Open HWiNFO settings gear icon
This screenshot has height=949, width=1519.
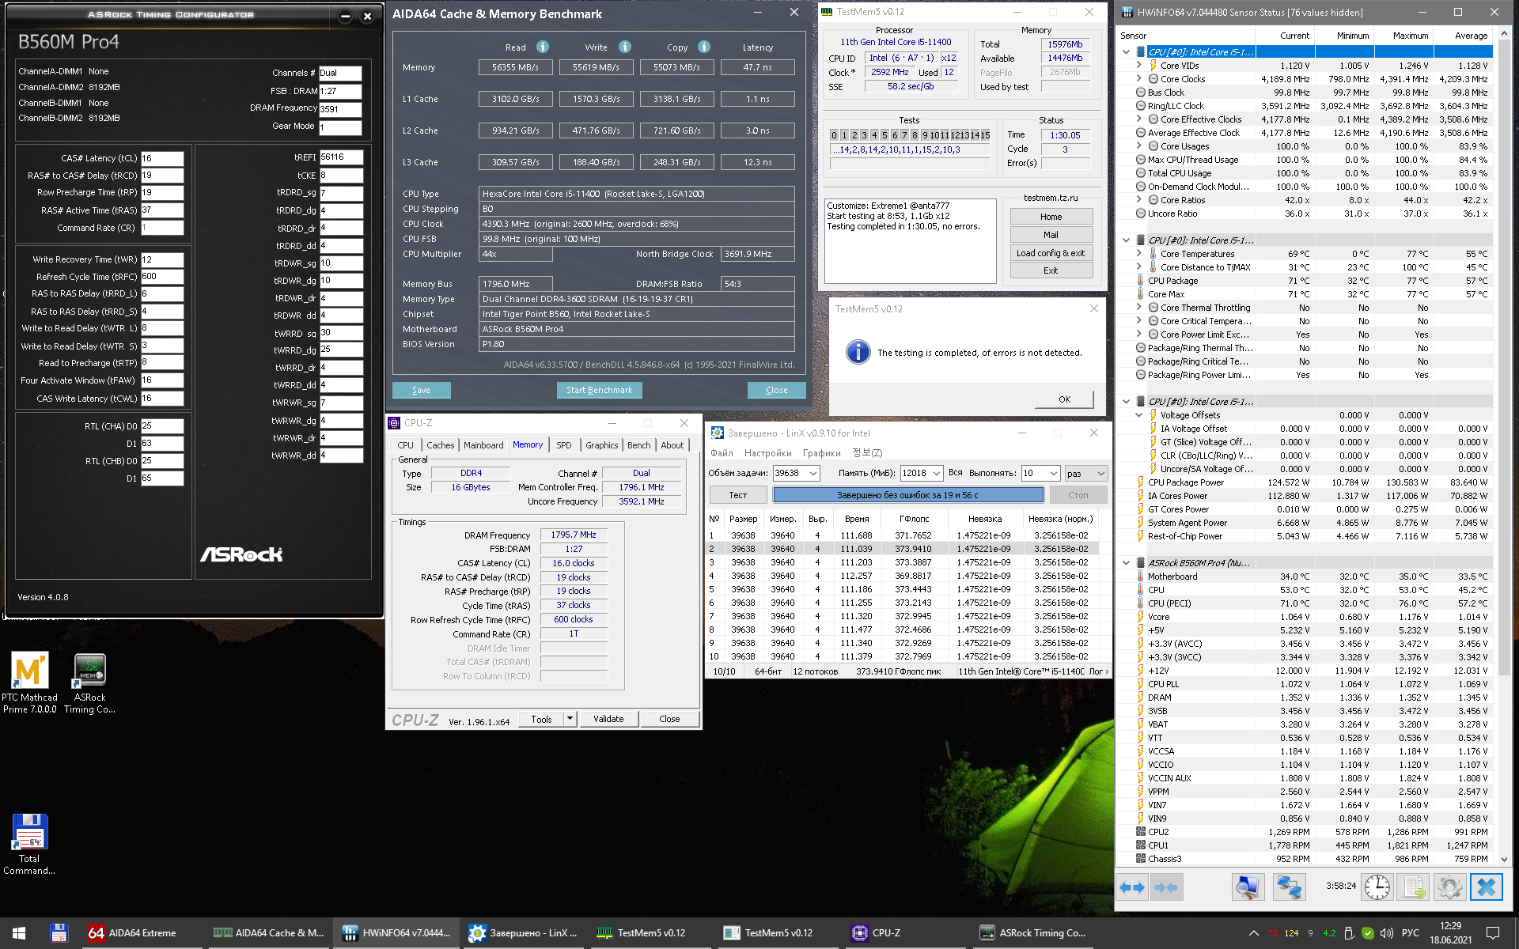[1449, 887]
